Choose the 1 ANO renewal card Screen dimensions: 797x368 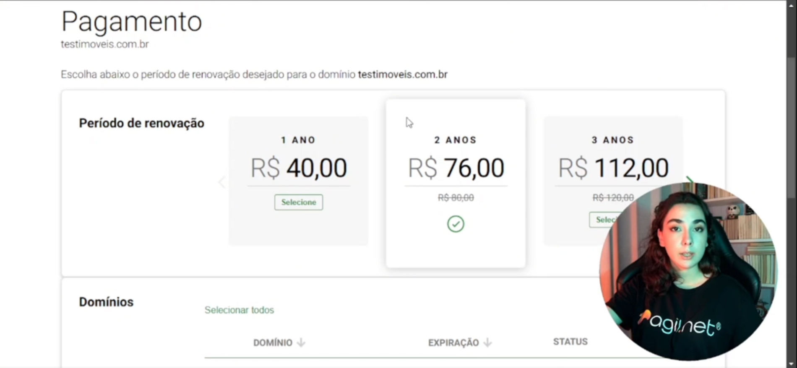pyautogui.click(x=298, y=181)
